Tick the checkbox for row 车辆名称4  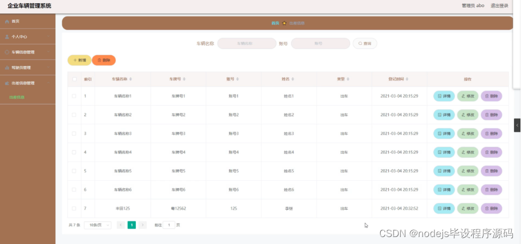[x=74, y=152]
